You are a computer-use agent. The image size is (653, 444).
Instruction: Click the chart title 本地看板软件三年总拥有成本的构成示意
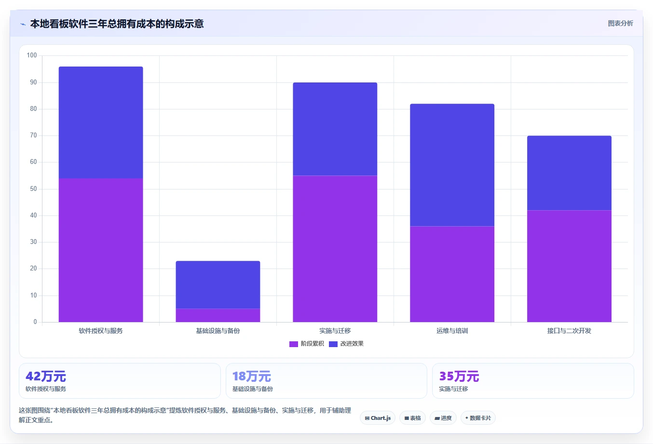117,24
